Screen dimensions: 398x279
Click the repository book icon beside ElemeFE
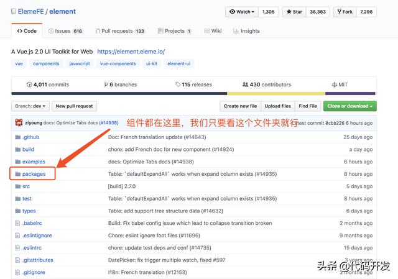pyautogui.click(x=13, y=12)
